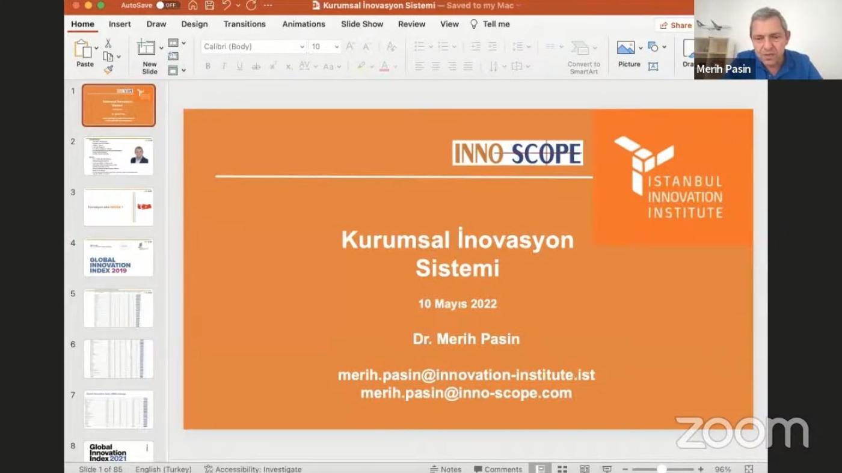
Task: Click the zoom slider handle
Action: [x=662, y=469]
